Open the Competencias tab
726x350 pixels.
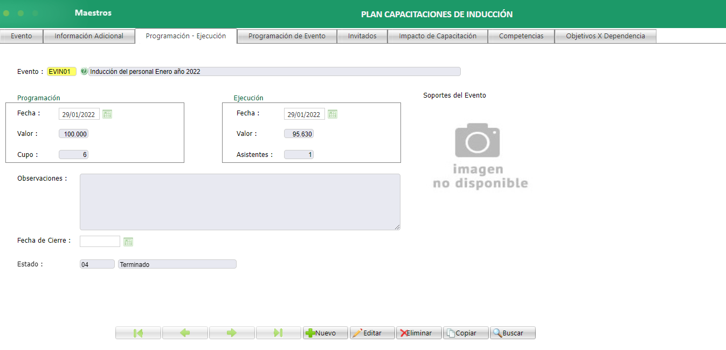[521, 36]
